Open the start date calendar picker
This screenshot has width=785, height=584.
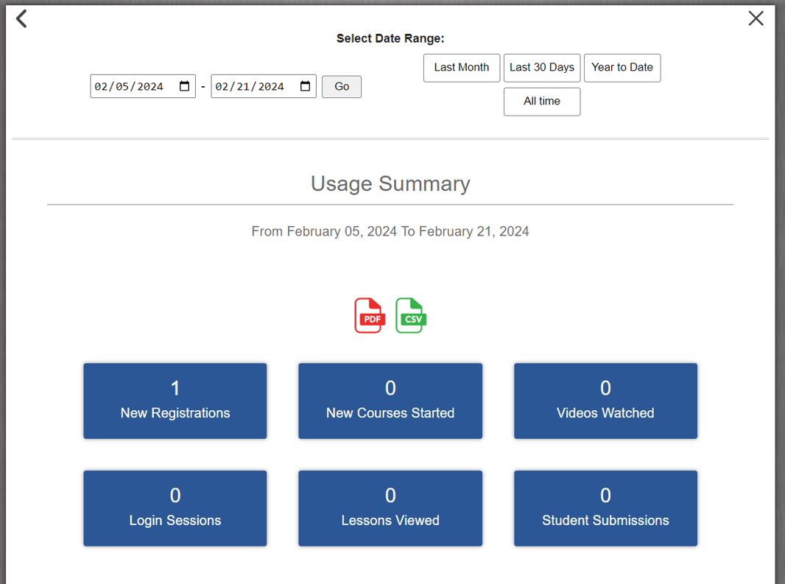coord(184,87)
